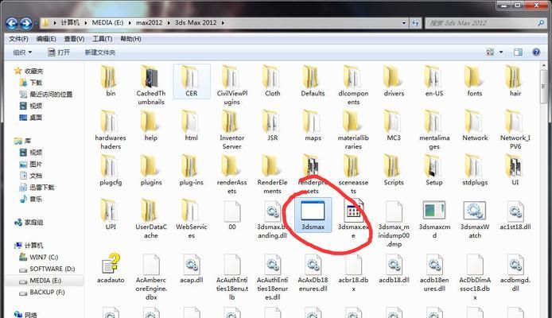The image size is (552, 318).
Task: Open the 帮助(H) menu
Action: click(130, 39)
